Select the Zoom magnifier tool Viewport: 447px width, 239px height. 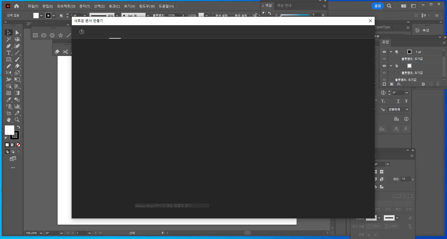pos(17,120)
